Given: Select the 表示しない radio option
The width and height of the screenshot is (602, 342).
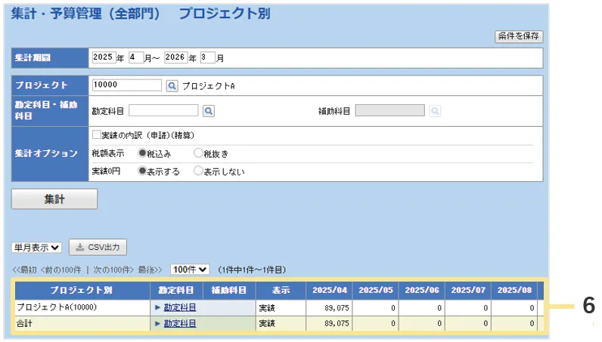Looking at the screenshot, I should (198, 171).
